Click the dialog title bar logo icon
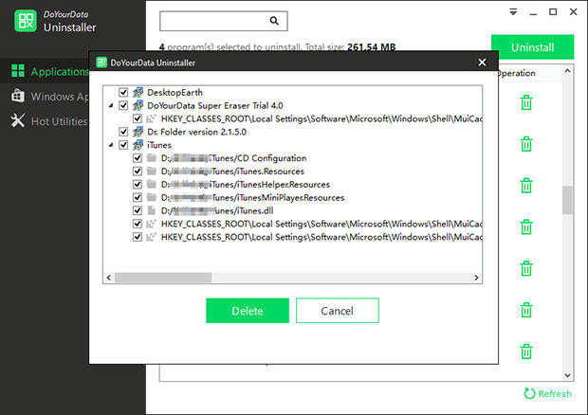 [101, 63]
